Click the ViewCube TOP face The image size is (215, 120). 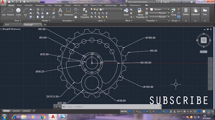(x=204, y=40)
